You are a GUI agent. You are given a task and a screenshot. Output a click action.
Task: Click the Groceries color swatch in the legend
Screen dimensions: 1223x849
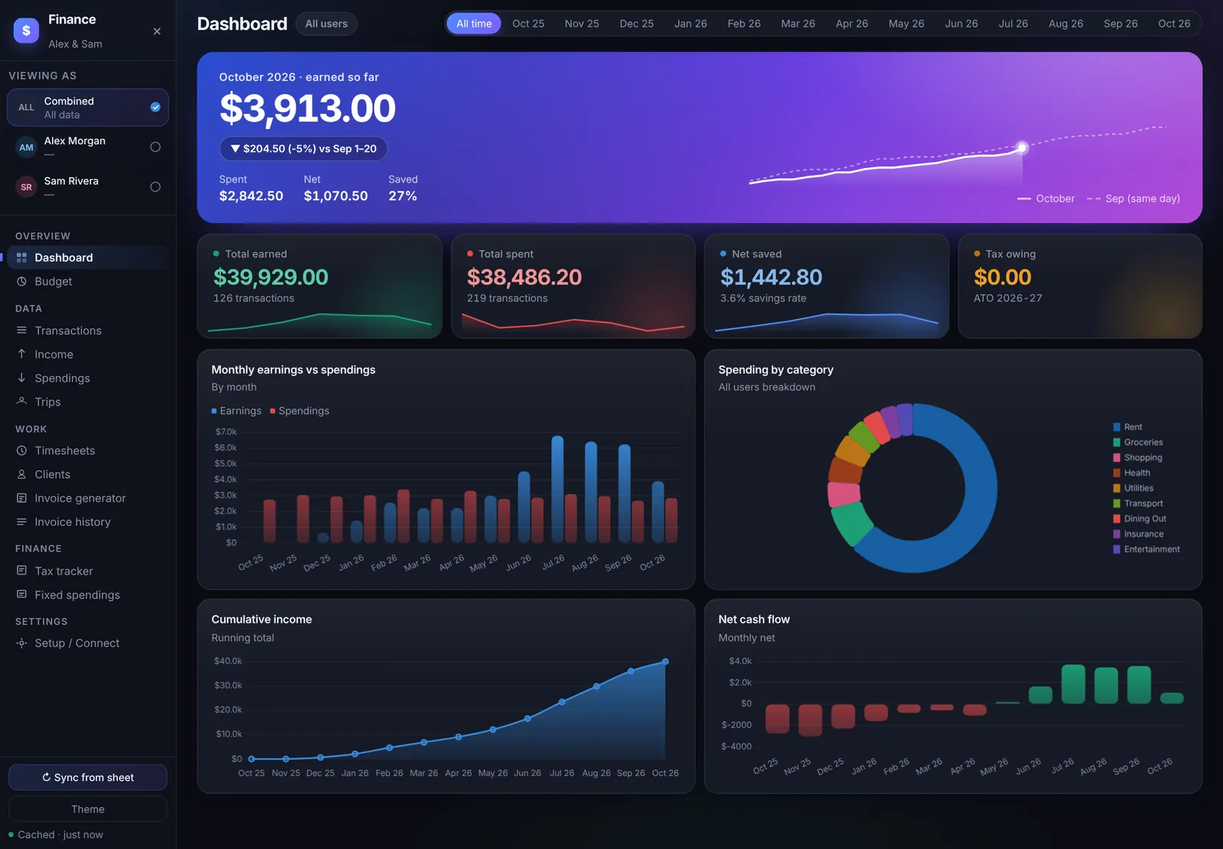click(1117, 442)
